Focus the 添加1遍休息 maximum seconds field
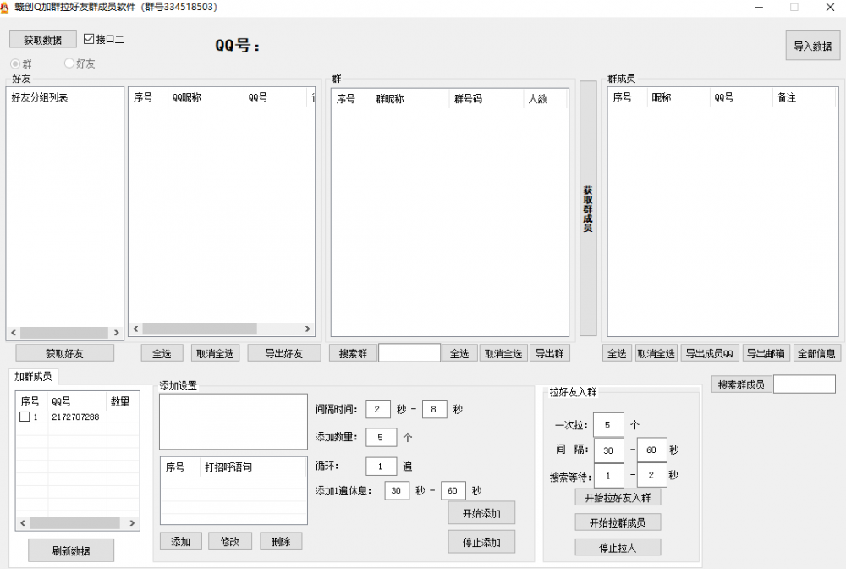Screen dimensions: 846x569 (x=453, y=491)
